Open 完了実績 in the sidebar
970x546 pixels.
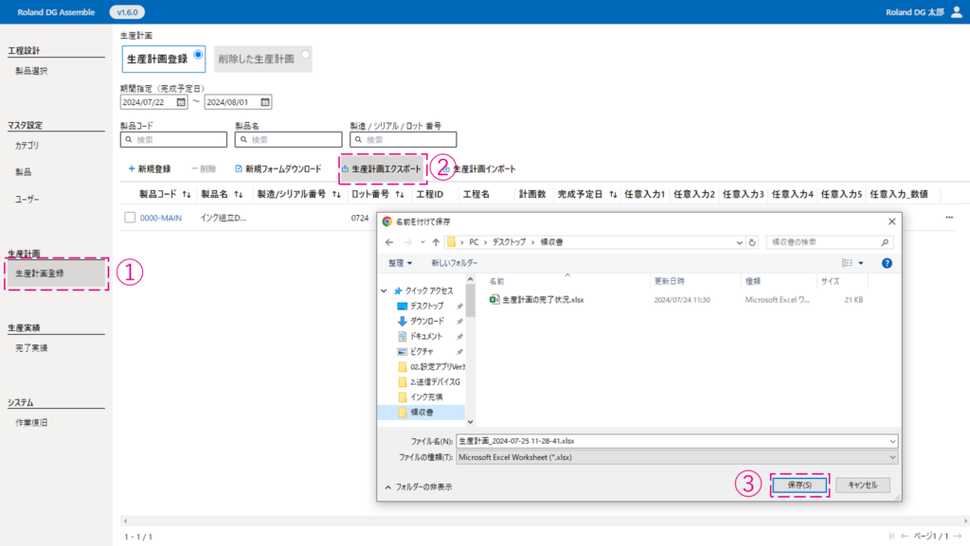31,348
